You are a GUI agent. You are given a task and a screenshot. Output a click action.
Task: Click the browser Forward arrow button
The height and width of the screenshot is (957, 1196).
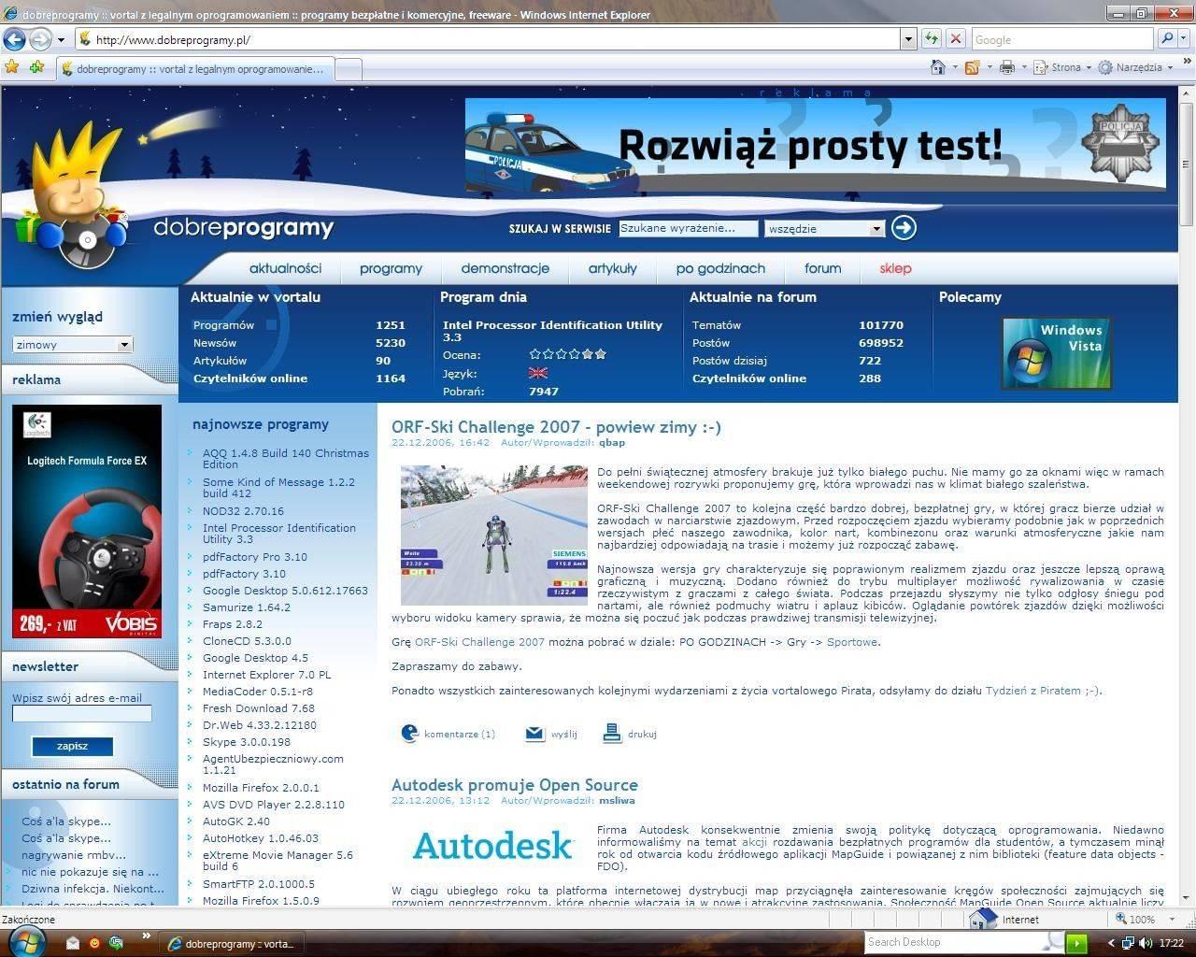(40, 39)
